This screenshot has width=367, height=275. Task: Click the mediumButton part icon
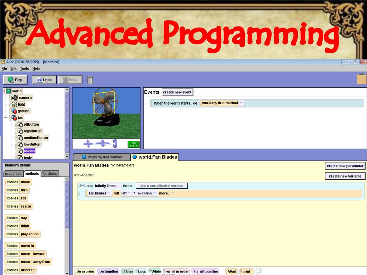(x=20, y=138)
